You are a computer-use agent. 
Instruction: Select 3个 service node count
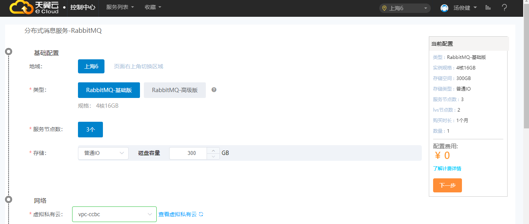coord(90,130)
